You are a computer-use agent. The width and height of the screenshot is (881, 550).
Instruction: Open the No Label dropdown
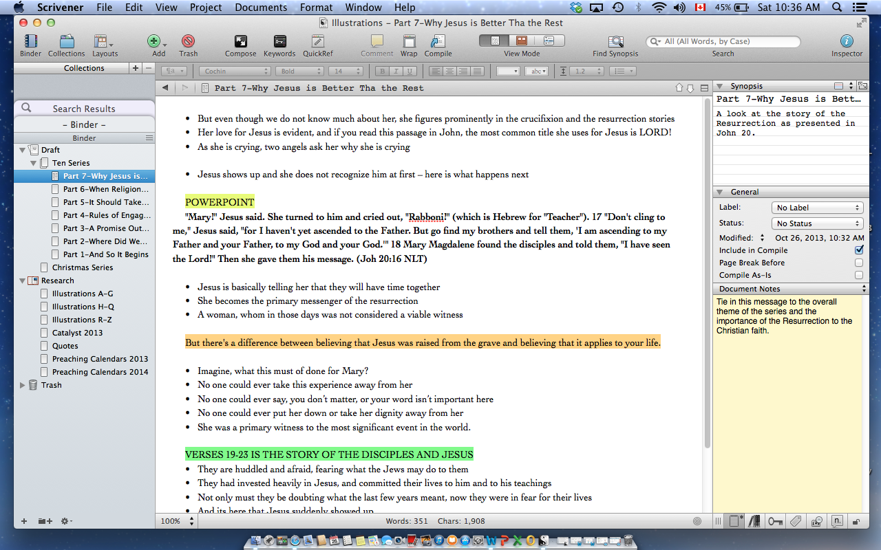pyautogui.click(x=817, y=207)
